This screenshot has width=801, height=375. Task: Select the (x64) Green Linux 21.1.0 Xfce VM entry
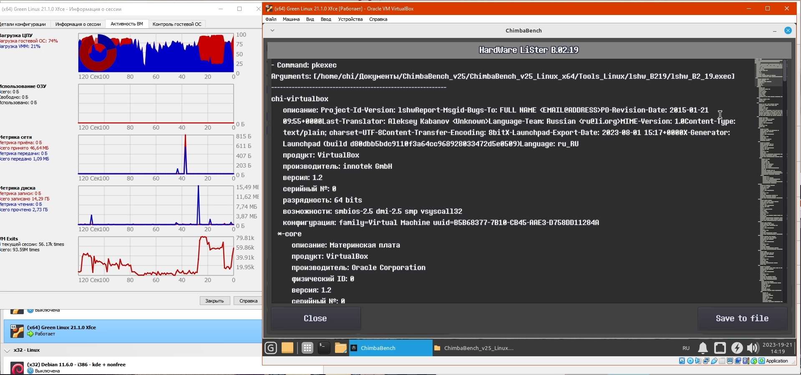pyautogui.click(x=133, y=331)
